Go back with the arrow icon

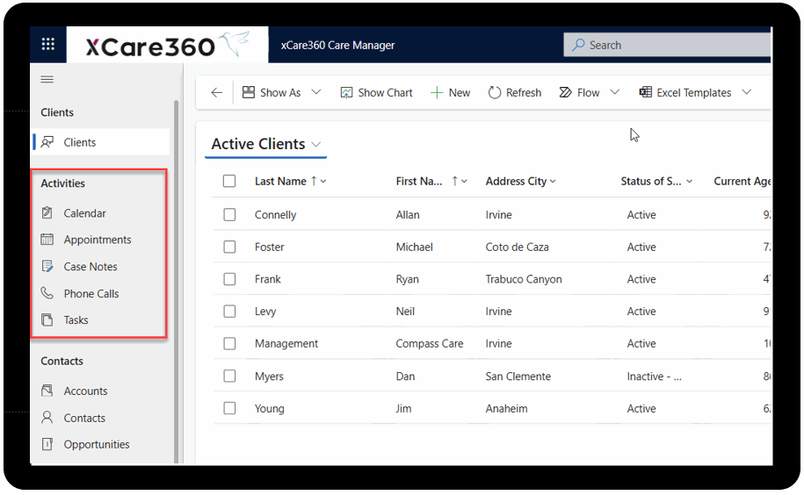pos(217,93)
